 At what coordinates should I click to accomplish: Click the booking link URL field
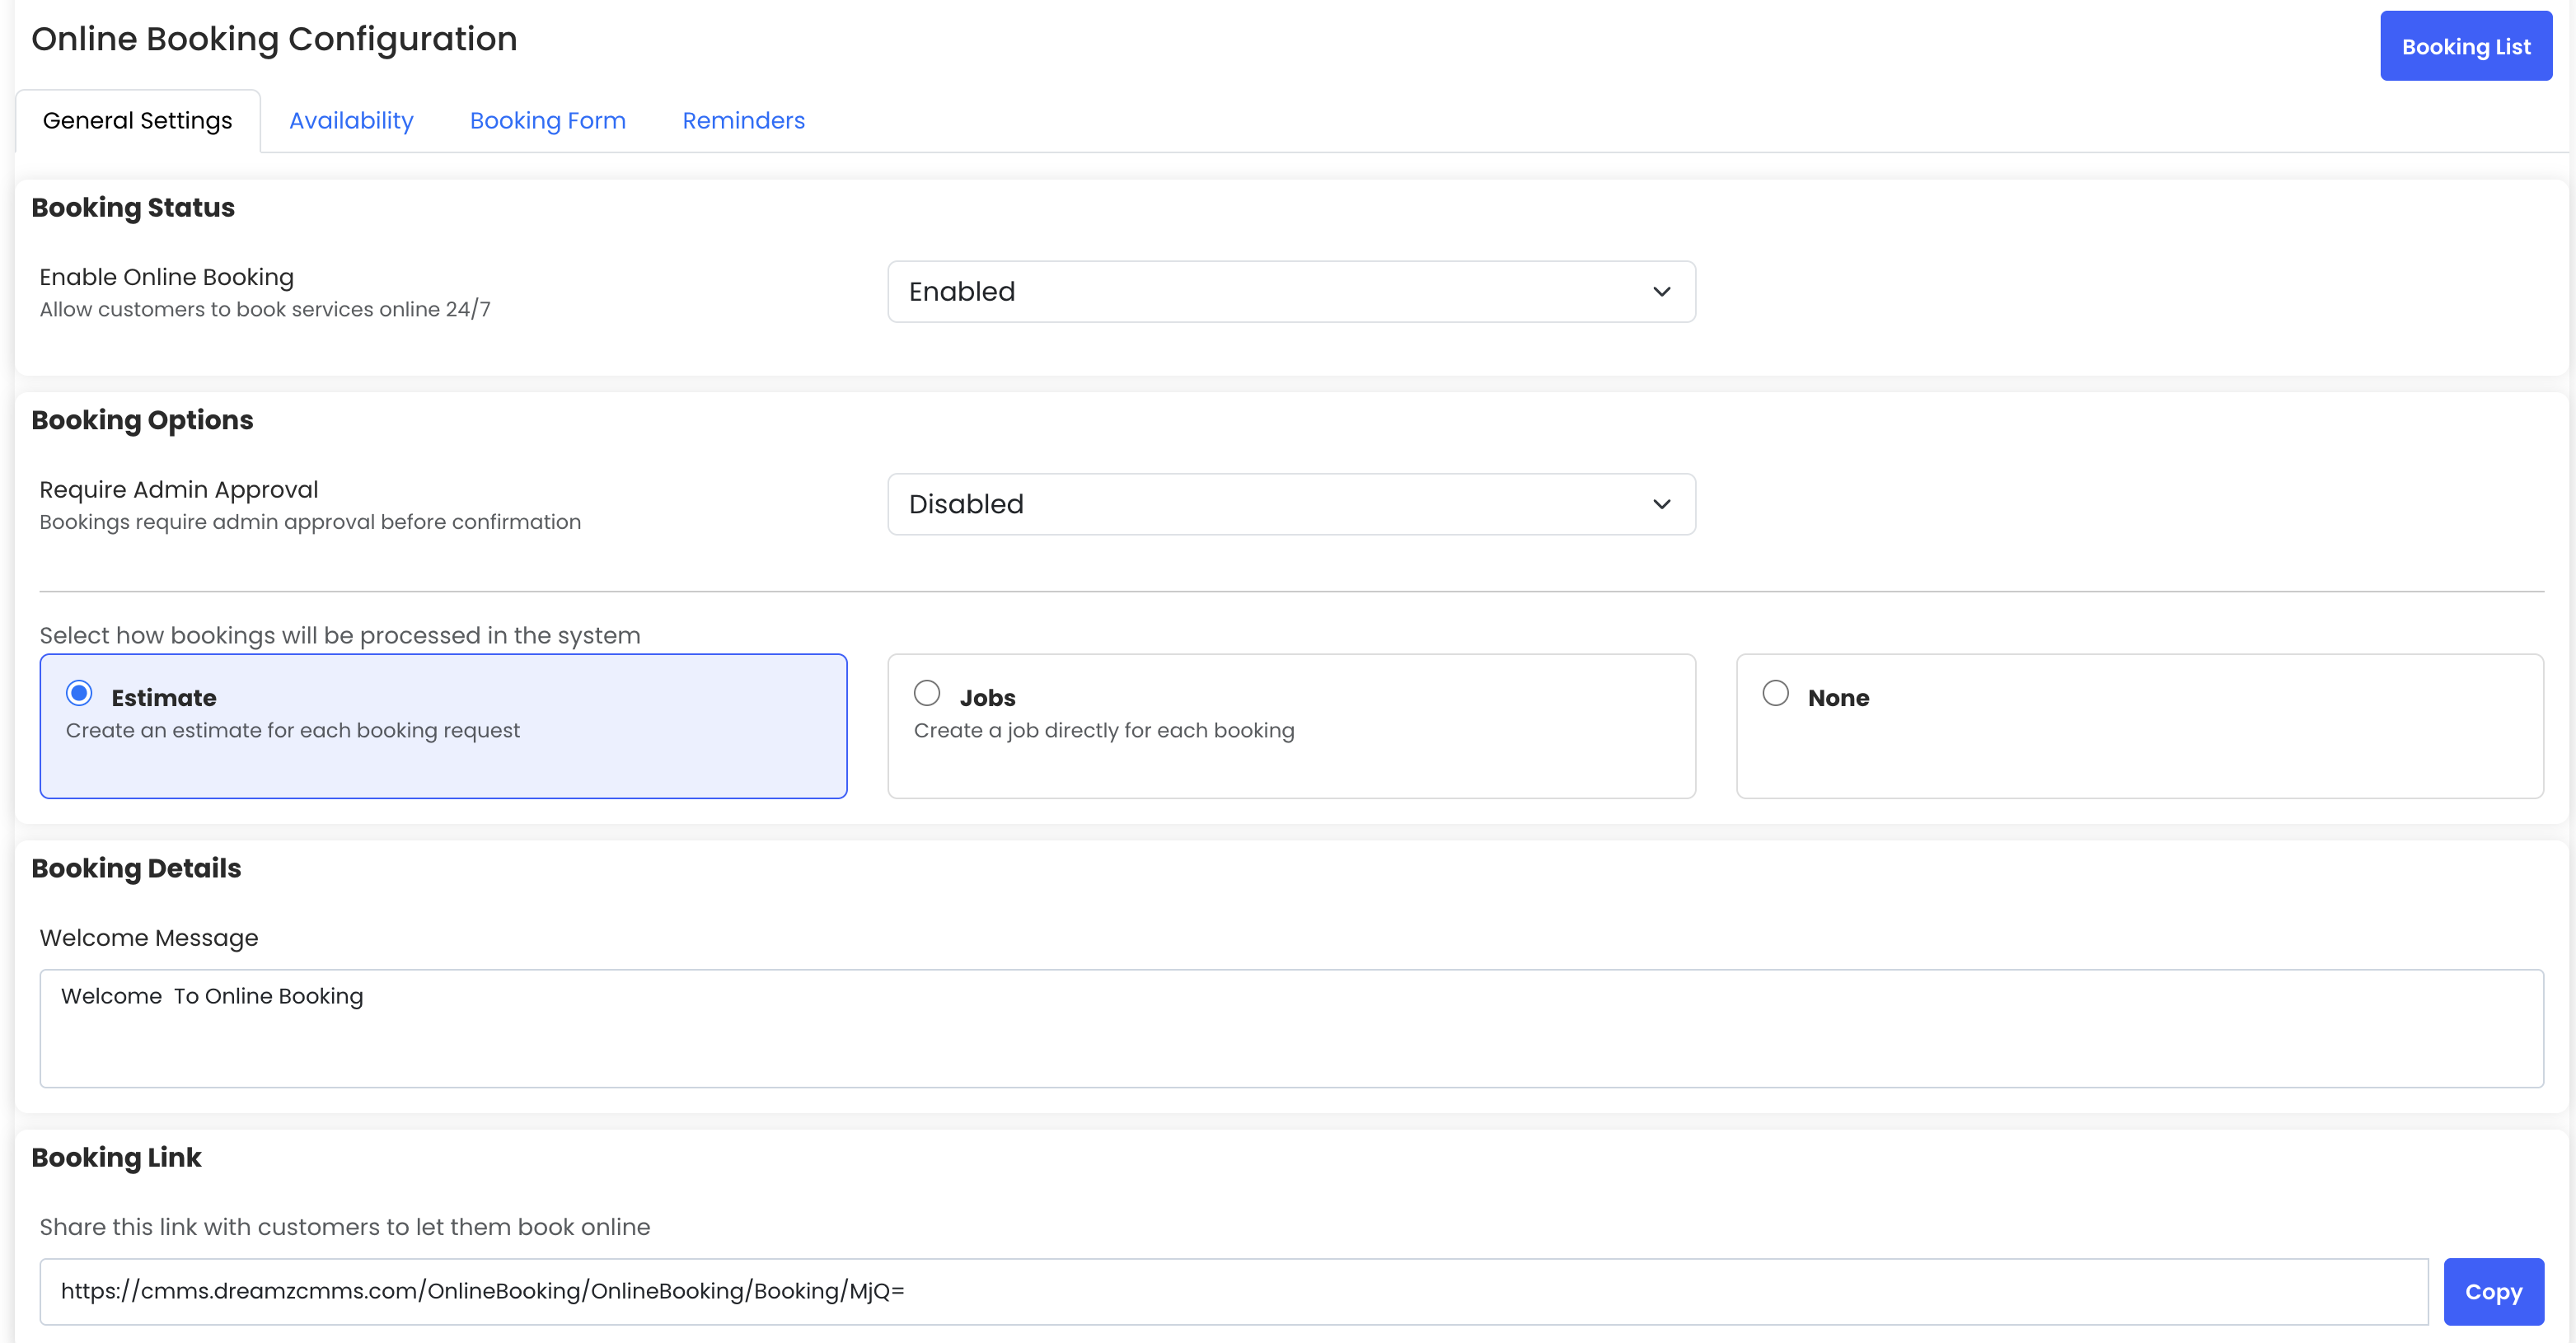[x=1232, y=1291]
